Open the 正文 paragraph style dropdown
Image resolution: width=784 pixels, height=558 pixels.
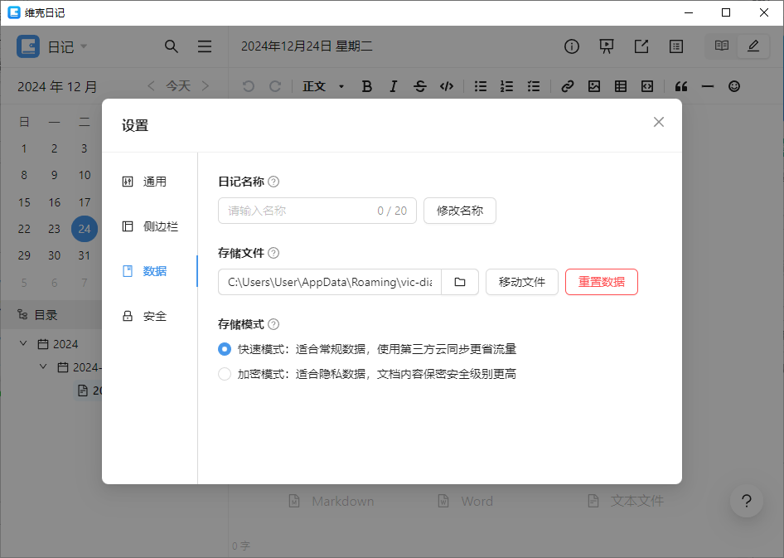323,86
